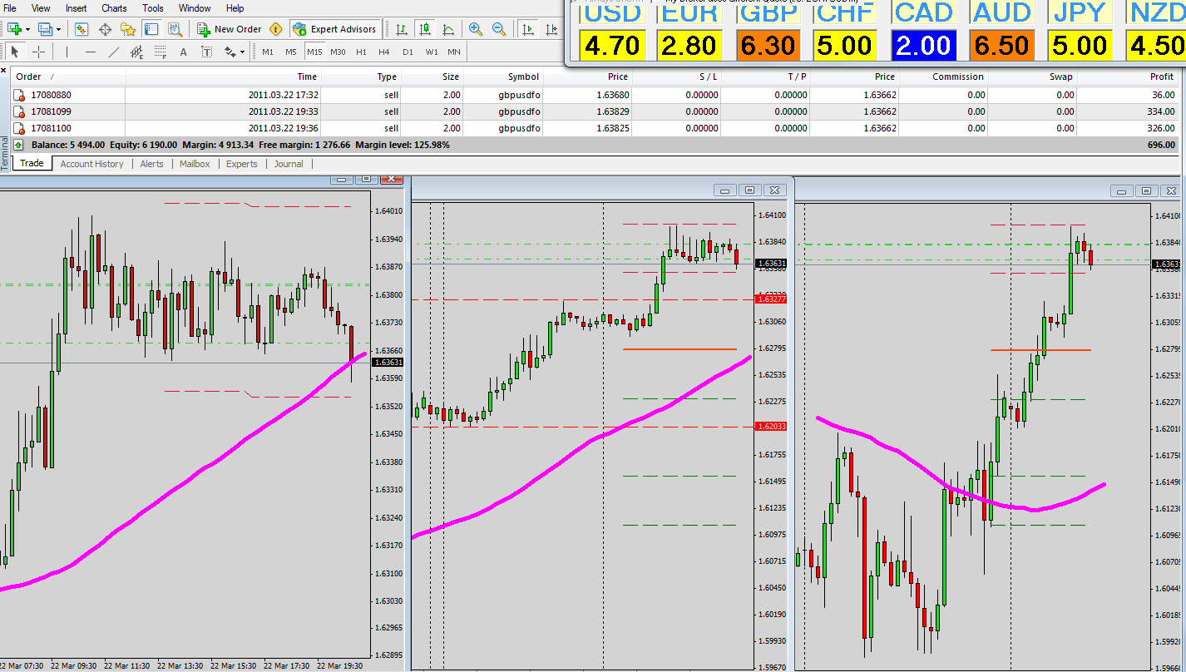Draw a Vertical Line tool
Image resolution: width=1186 pixels, height=672 pixels.
67,52
